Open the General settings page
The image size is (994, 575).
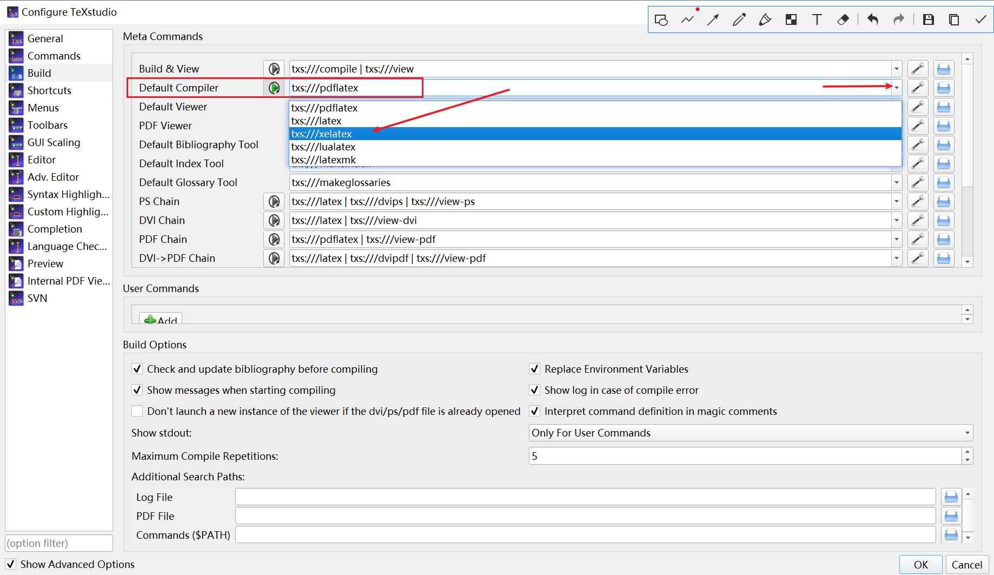[x=59, y=38]
